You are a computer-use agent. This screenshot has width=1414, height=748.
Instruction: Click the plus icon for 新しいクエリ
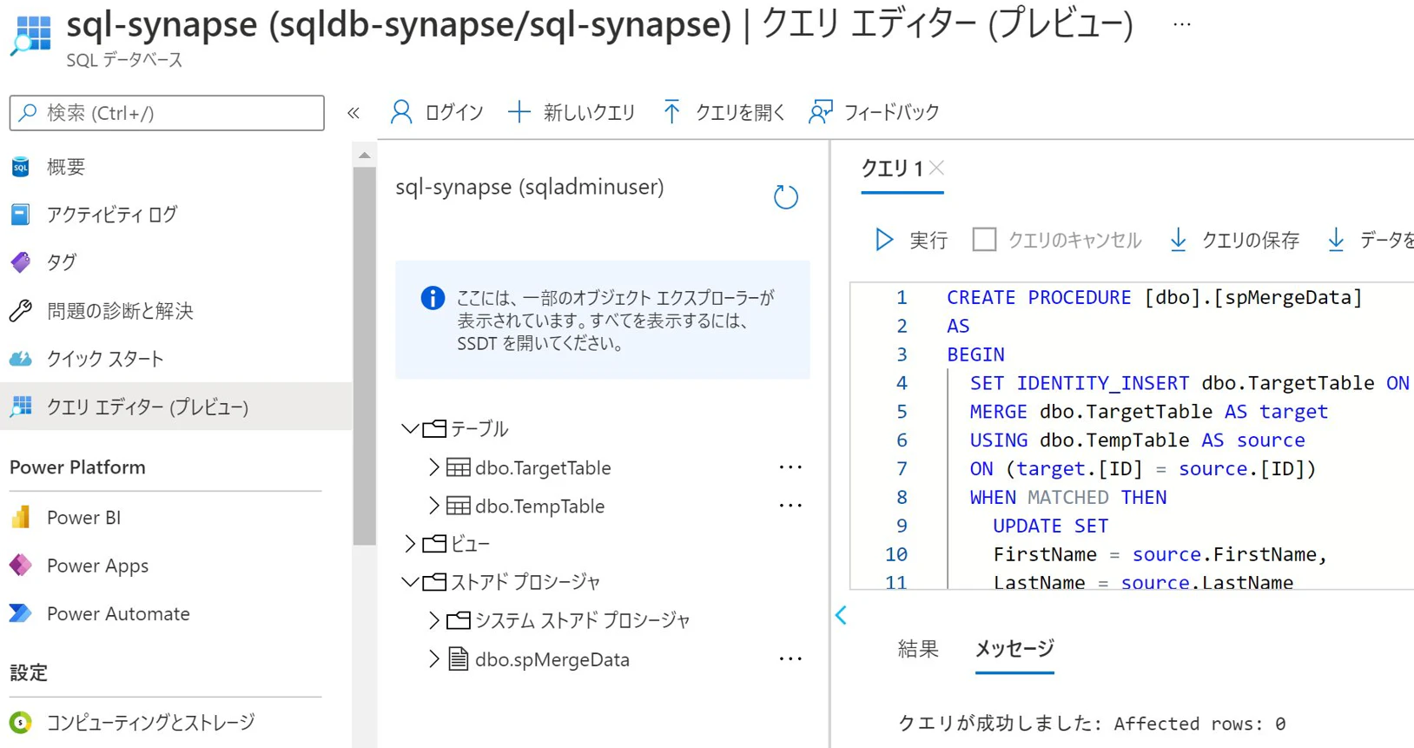[x=519, y=112]
